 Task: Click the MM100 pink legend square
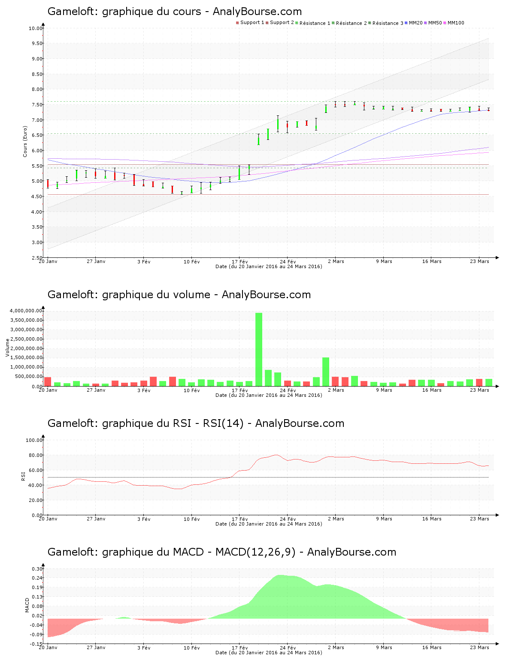[445, 23]
